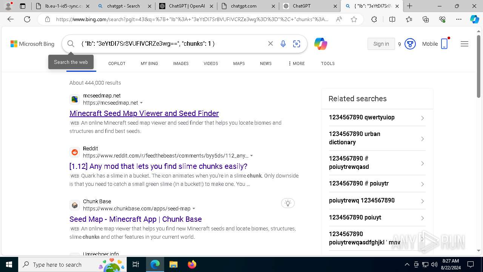Click the Read aloud icon

point(339,19)
